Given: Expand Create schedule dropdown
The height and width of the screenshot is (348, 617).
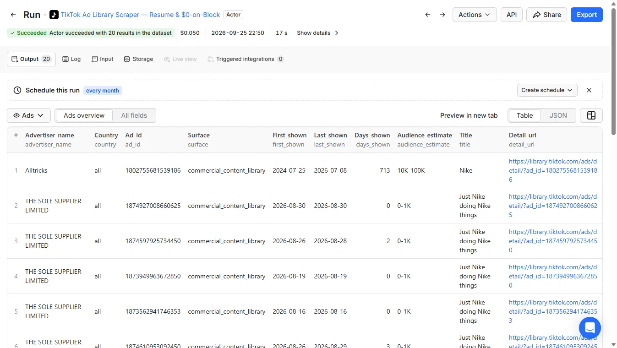Looking at the screenshot, I should (x=547, y=90).
